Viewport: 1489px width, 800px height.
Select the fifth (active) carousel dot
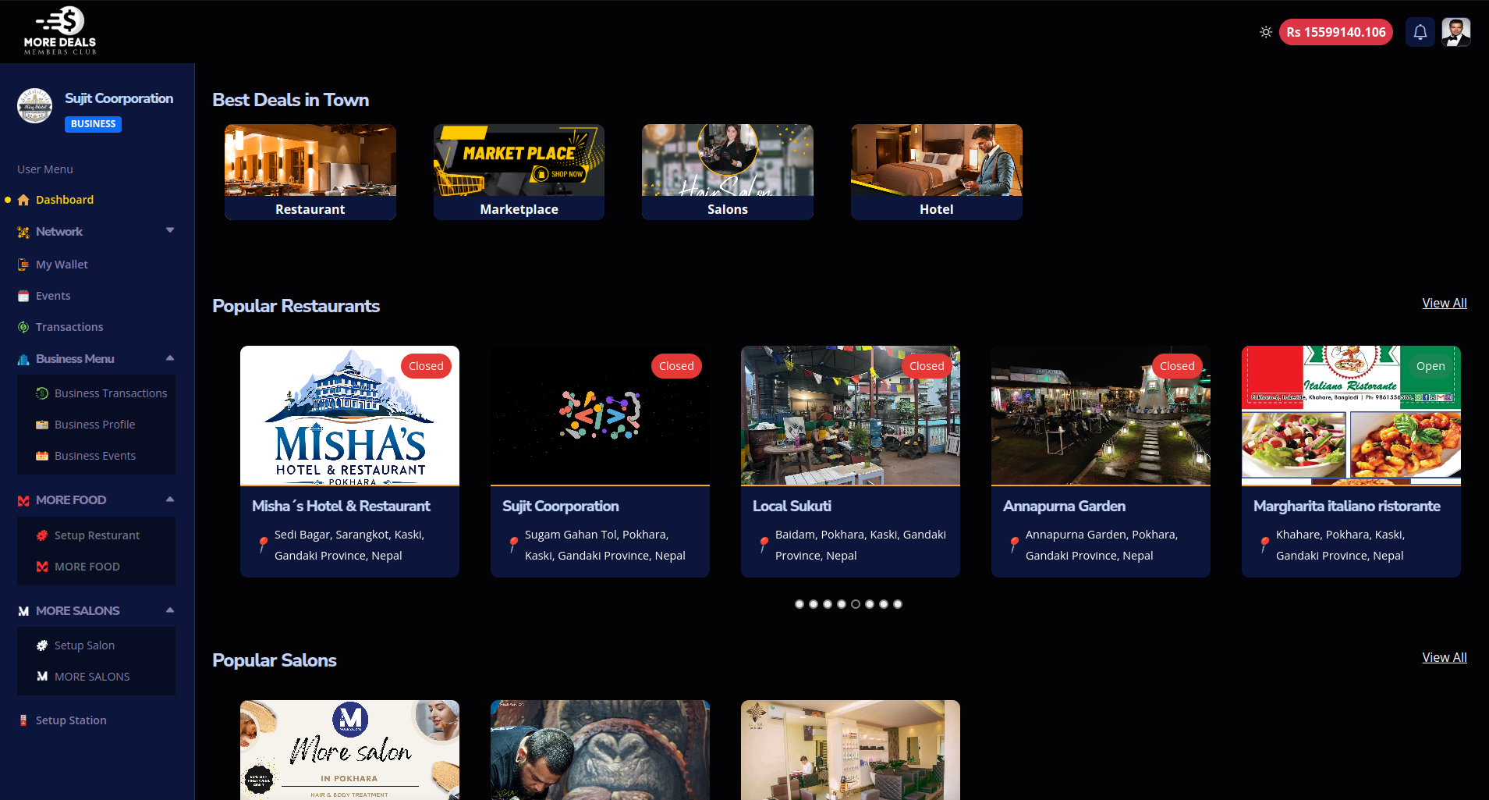[x=856, y=604]
